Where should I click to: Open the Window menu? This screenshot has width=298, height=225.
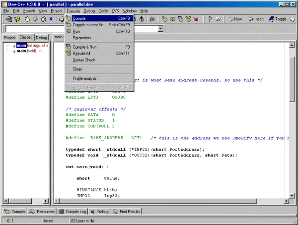(130, 11)
